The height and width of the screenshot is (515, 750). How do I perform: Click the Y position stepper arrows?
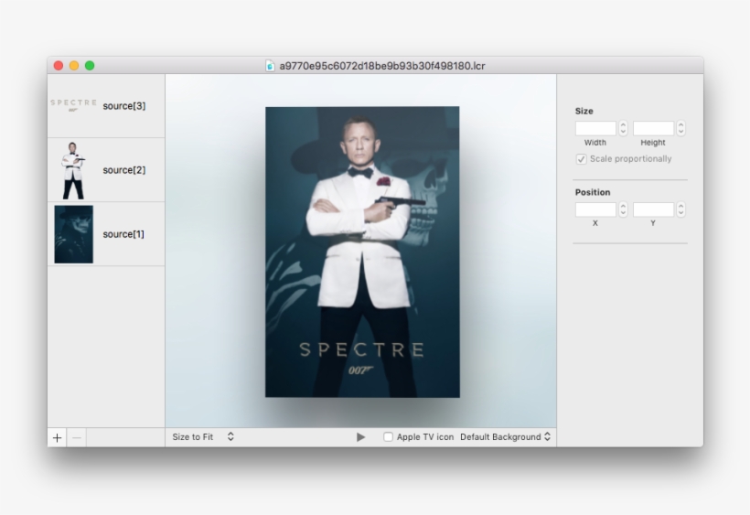coord(680,209)
